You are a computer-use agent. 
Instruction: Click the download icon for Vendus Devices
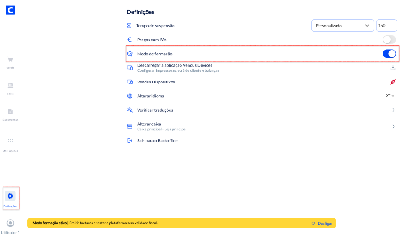[x=393, y=67]
